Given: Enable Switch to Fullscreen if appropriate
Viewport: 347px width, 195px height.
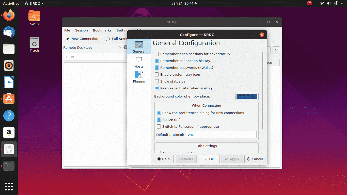Looking at the screenshot, I should click(159, 126).
